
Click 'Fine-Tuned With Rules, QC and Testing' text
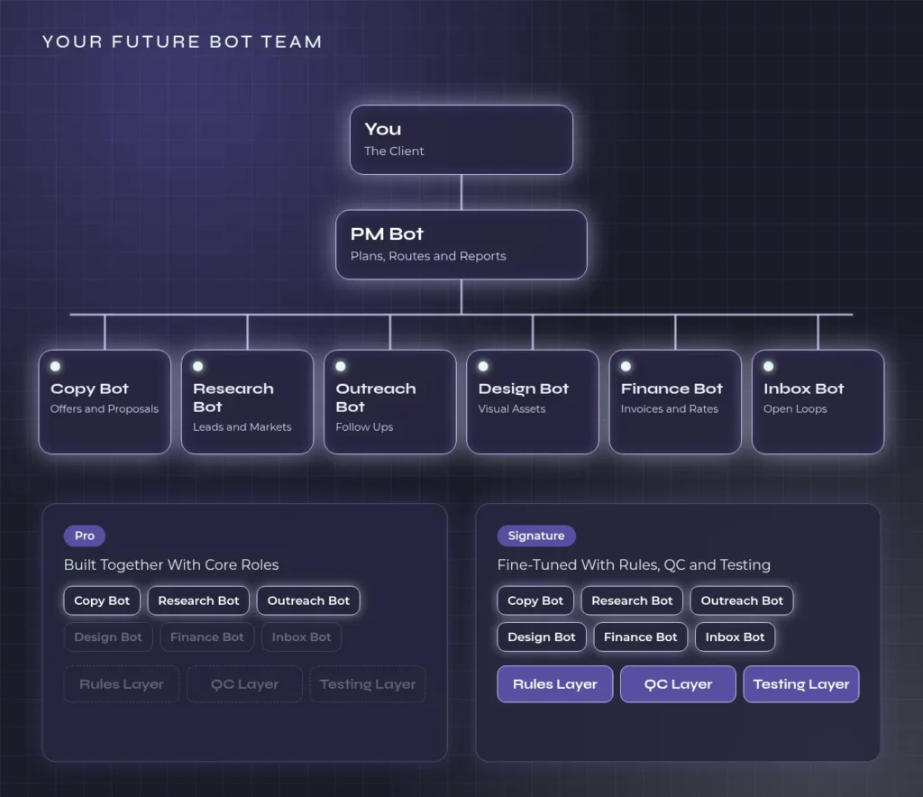click(x=634, y=564)
